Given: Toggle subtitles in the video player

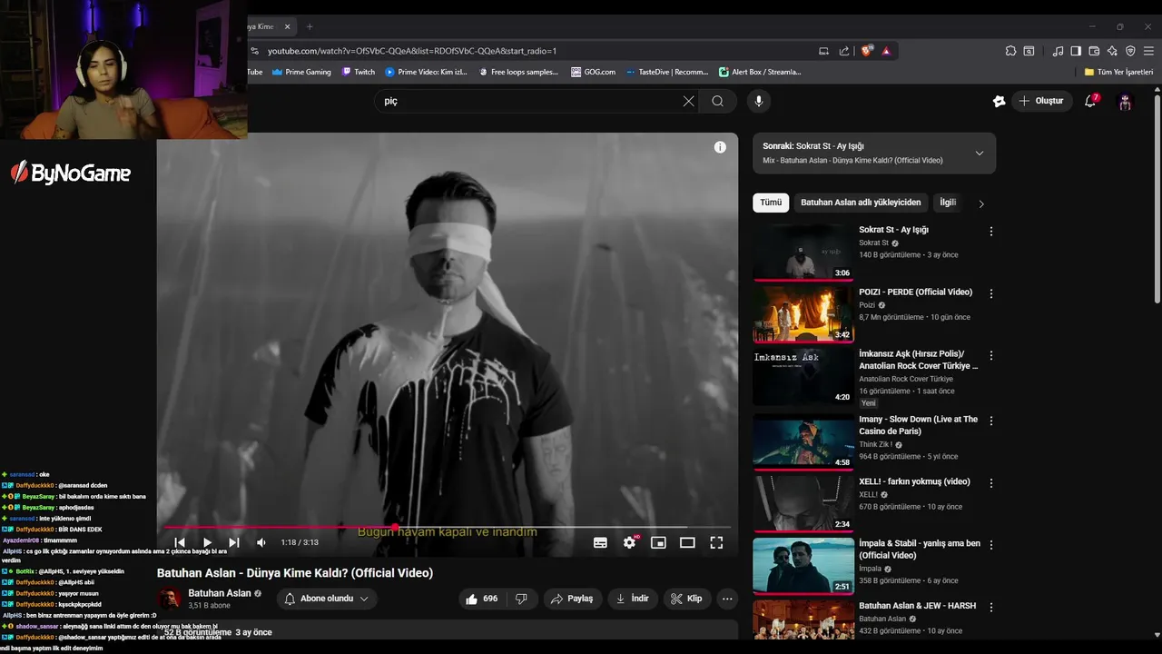Looking at the screenshot, I should click(x=600, y=542).
